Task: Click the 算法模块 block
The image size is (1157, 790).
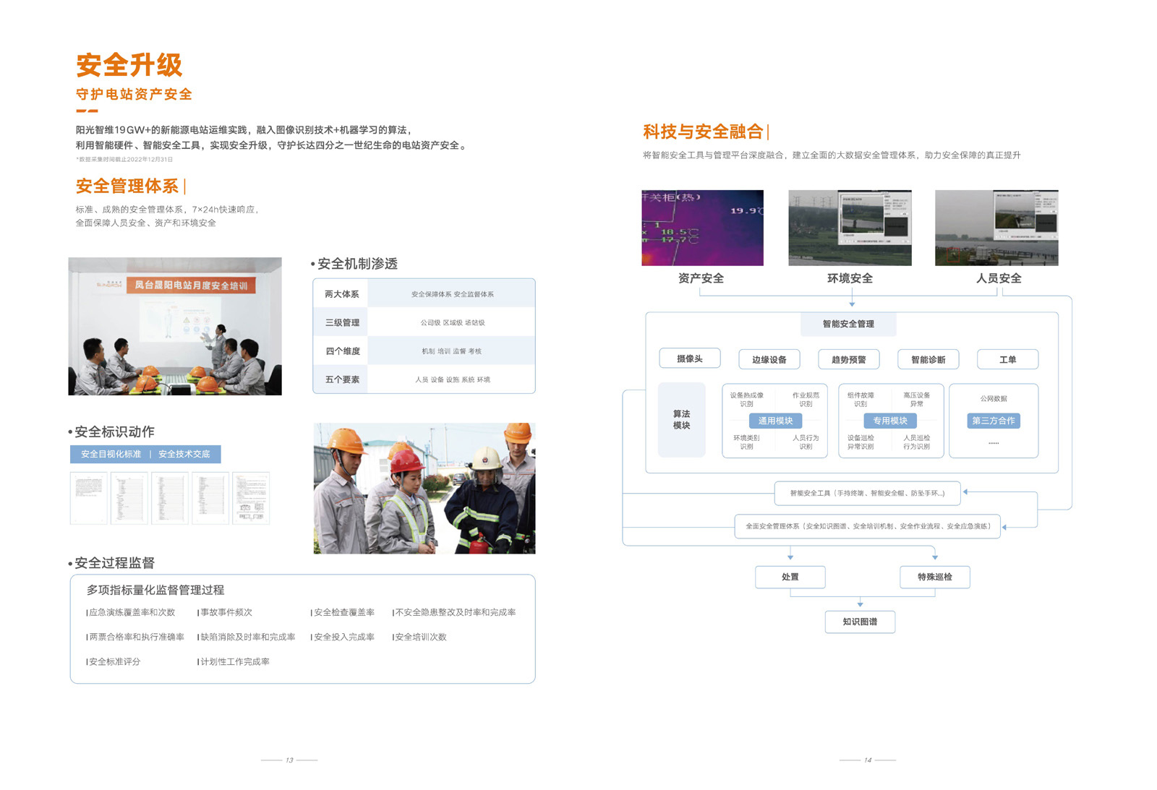Action: (681, 420)
